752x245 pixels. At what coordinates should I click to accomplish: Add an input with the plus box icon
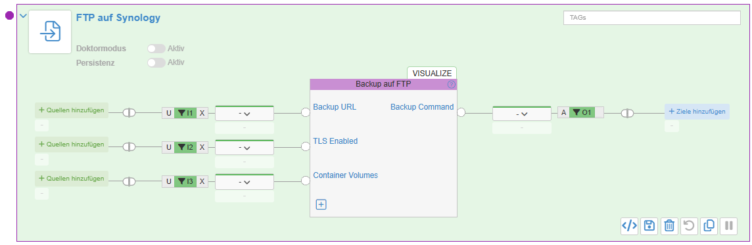tap(321, 204)
